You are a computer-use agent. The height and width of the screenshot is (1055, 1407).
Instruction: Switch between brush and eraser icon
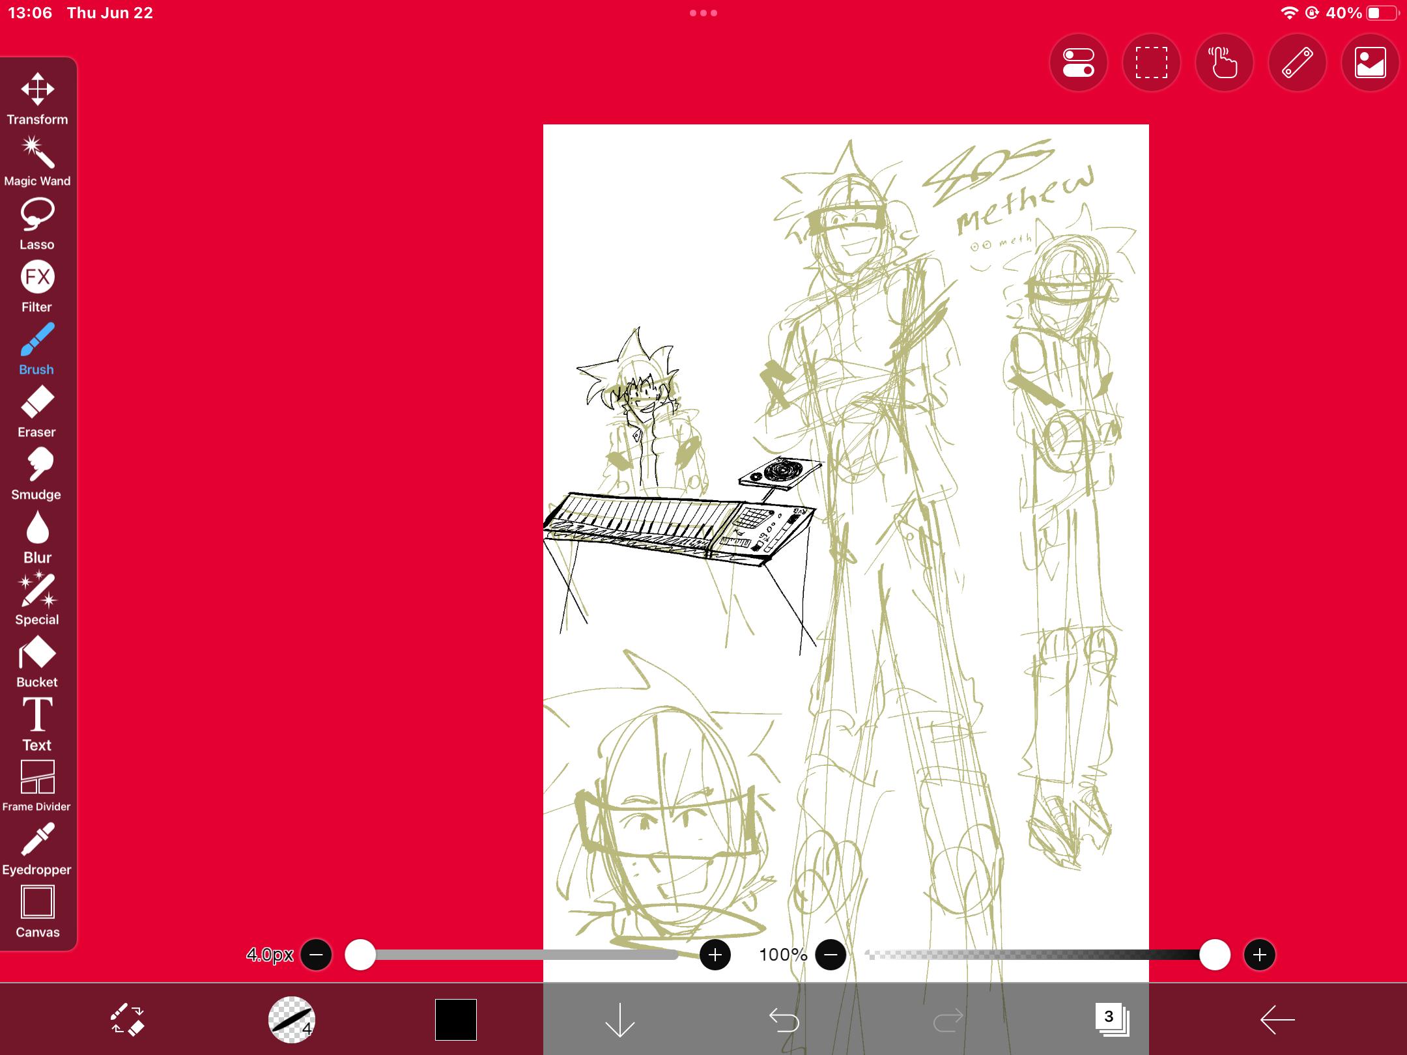[x=128, y=1020]
